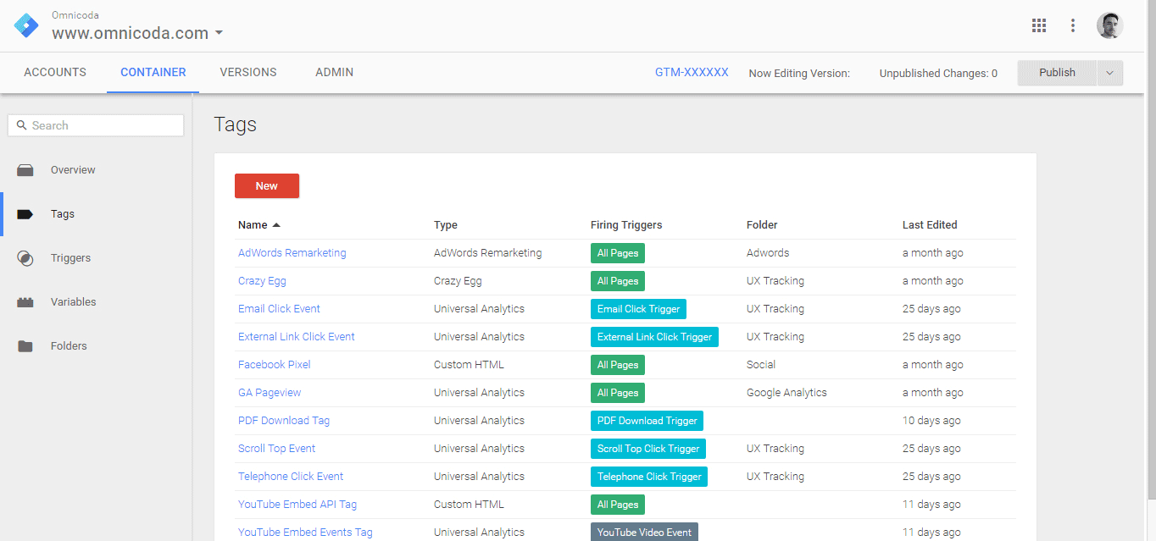This screenshot has width=1156, height=541.
Task: Open the search magnifier in the sidebar
Action: [x=21, y=124]
